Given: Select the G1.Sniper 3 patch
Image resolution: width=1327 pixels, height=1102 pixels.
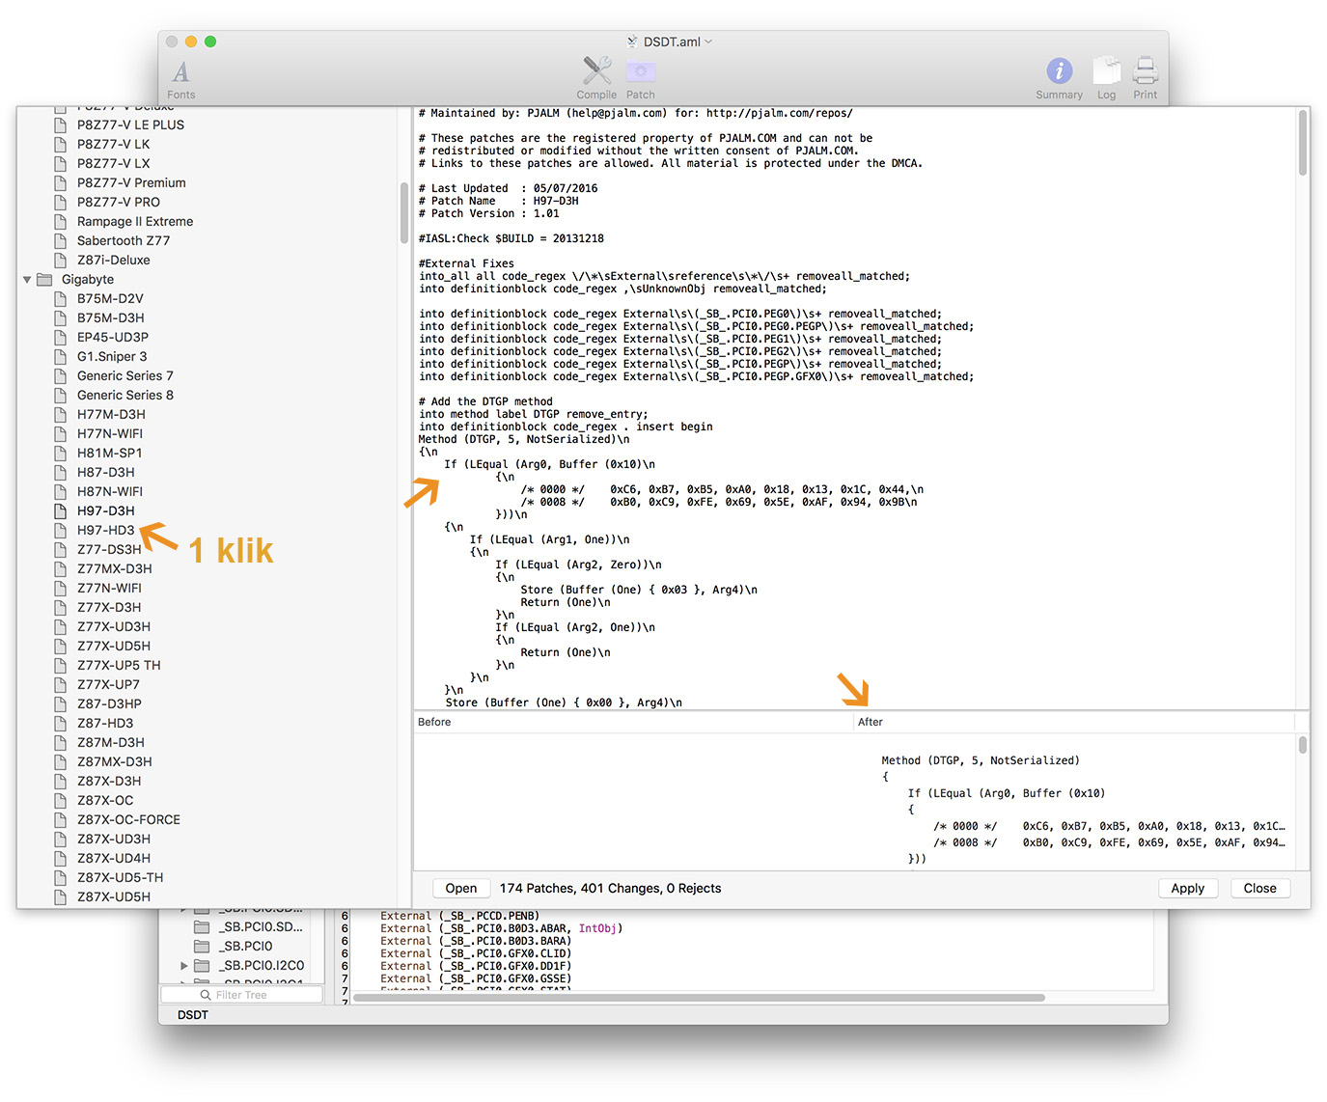Looking at the screenshot, I should tap(112, 356).
